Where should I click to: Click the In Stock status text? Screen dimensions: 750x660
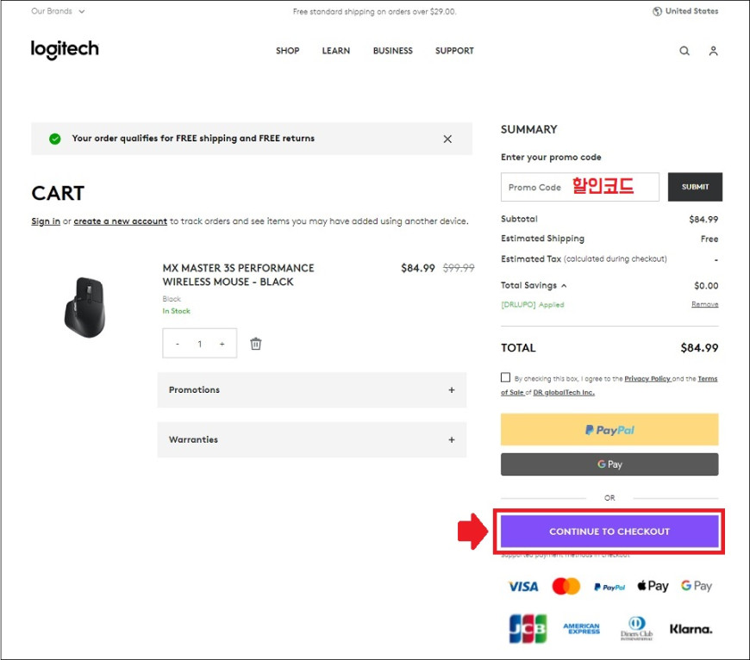pyautogui.click(x=177, y=311)
